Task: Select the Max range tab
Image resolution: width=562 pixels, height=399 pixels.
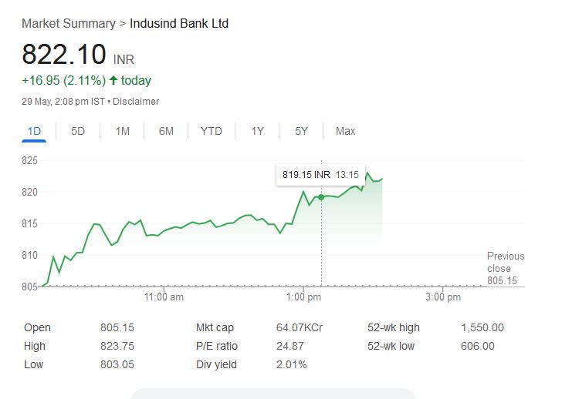Action: point(345,131)
